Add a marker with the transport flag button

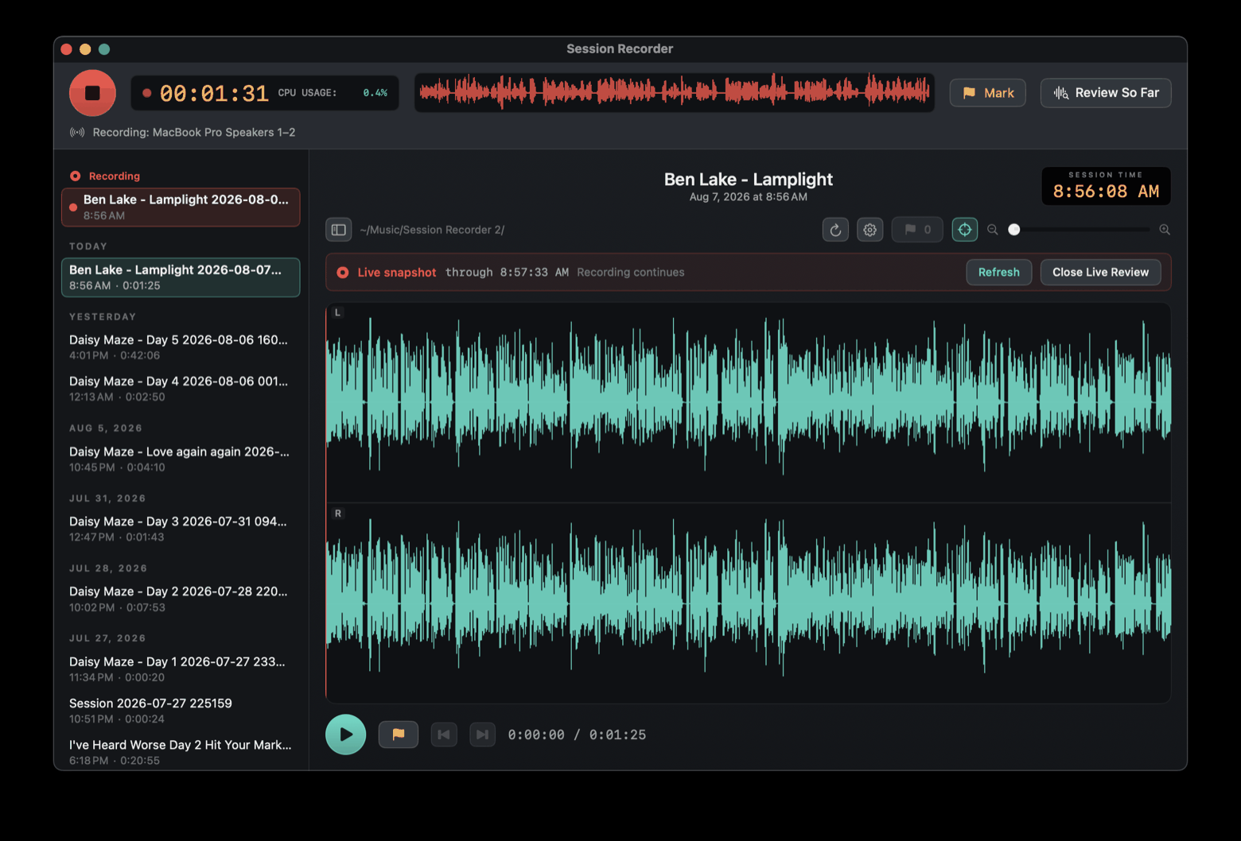click(x=399, y=734)
